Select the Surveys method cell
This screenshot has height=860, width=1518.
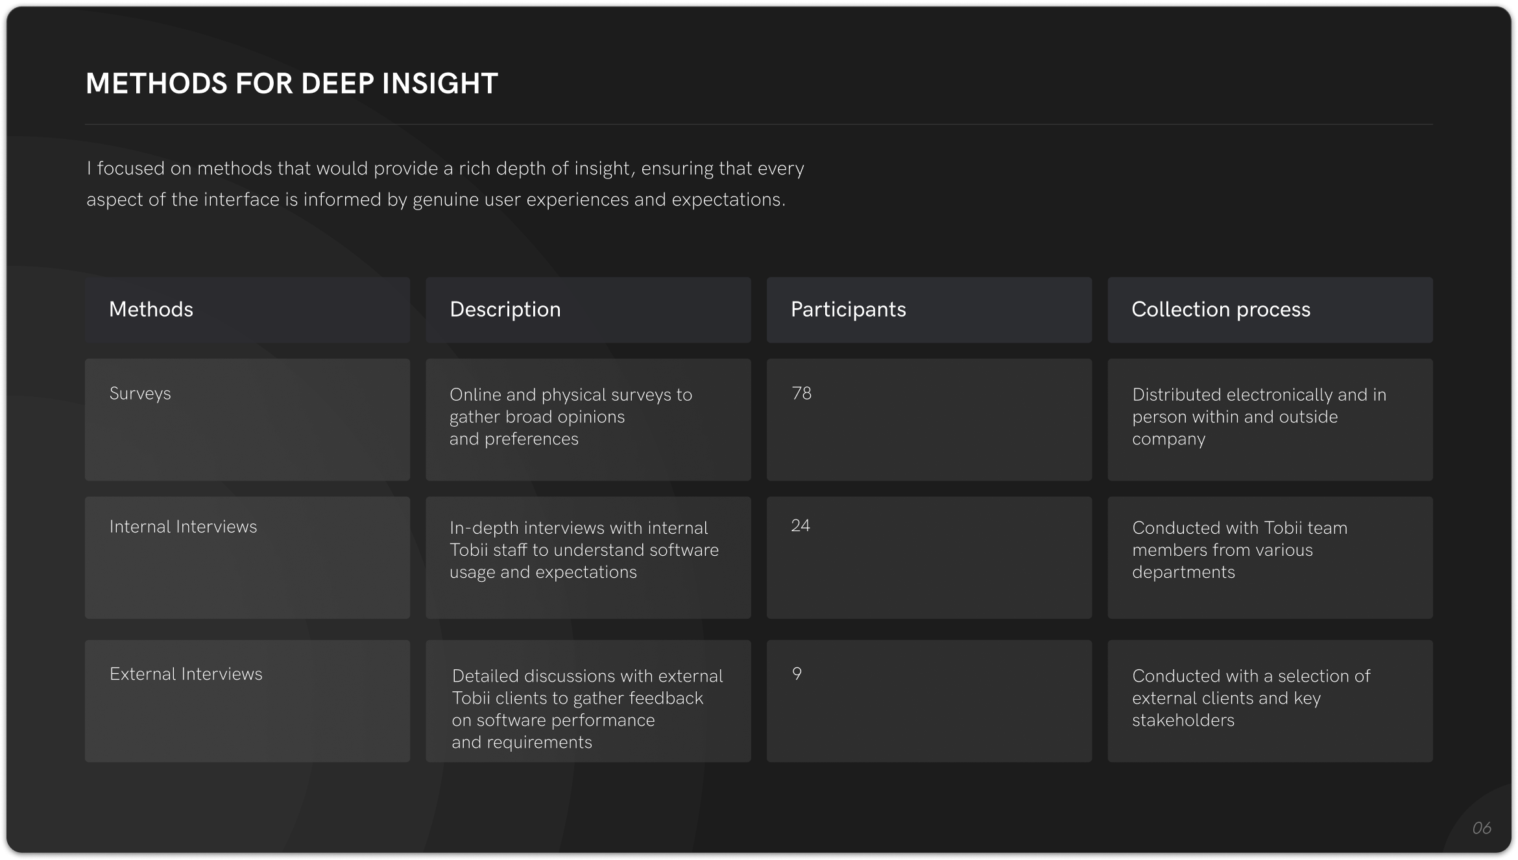point(140,394)
